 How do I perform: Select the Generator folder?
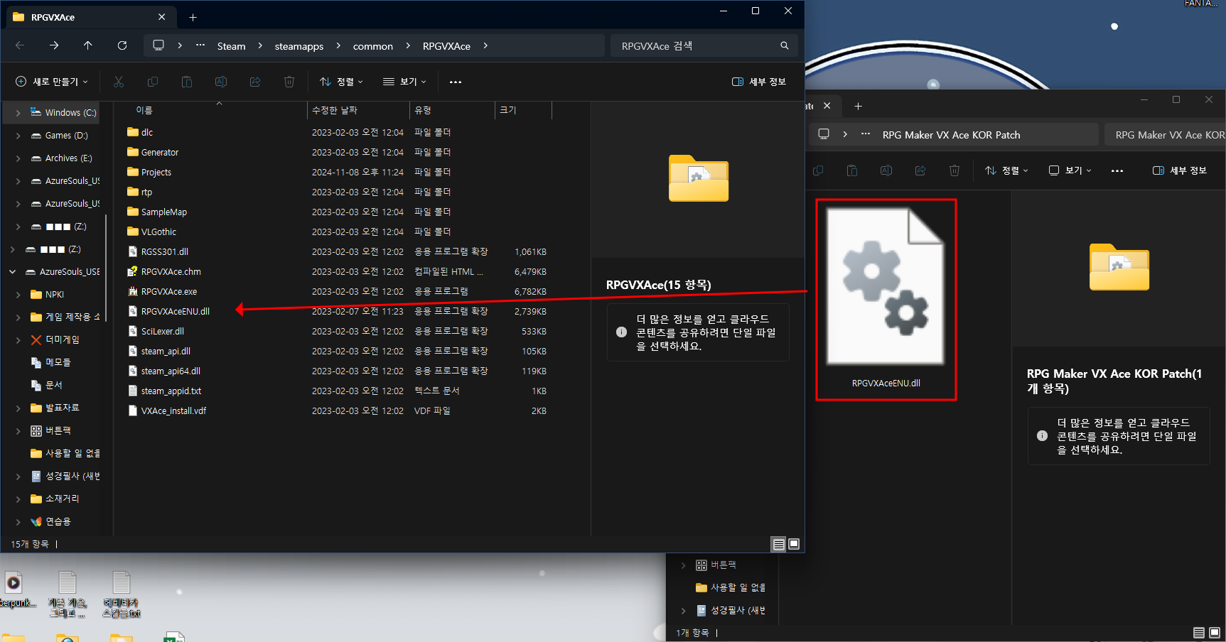click(x=153, y=152)
